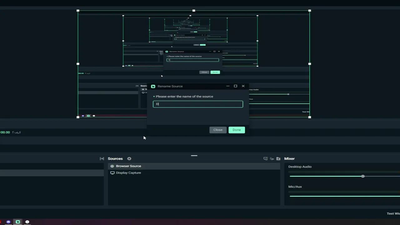Click the Sources panel title
Viewport: 400px width, 225px height.
(115, 158)
